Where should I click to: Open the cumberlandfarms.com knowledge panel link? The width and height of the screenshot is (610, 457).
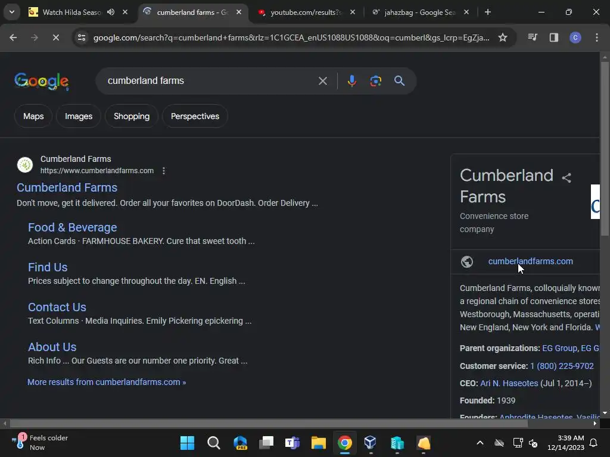[530, 261]
